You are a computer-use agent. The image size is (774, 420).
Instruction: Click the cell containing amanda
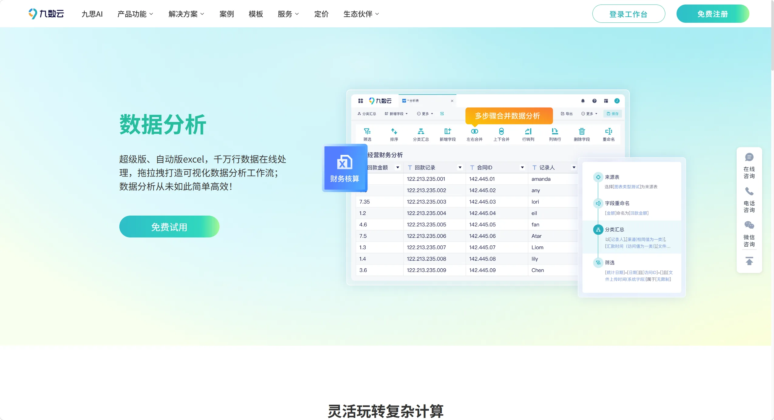553,179
